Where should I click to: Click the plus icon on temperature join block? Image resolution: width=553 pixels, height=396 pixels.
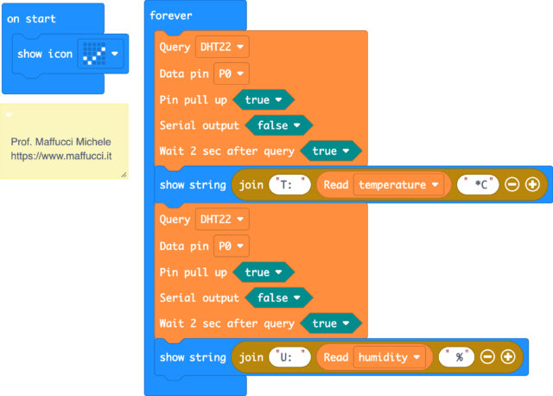click(x=532, y=184)
